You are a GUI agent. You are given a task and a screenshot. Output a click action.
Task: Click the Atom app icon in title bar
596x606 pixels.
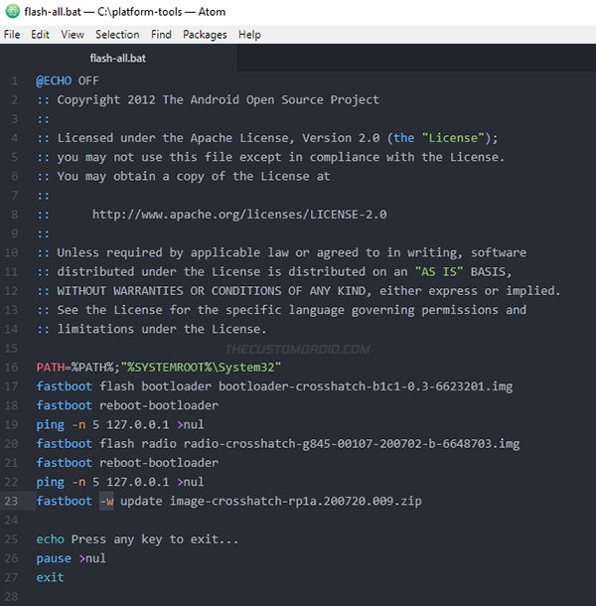(x=12, y=12)
